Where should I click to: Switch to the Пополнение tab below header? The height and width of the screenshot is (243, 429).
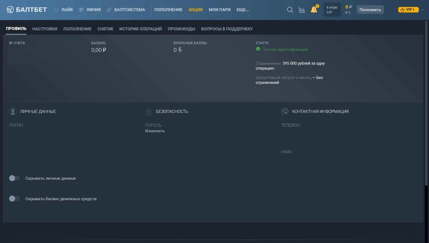pos(77,29)
